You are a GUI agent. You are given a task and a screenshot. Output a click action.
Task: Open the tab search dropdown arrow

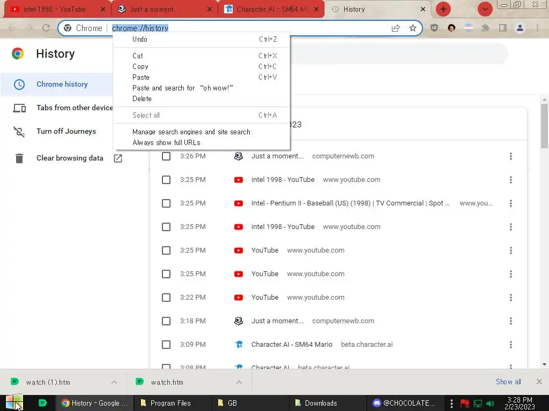pos(485,9)
